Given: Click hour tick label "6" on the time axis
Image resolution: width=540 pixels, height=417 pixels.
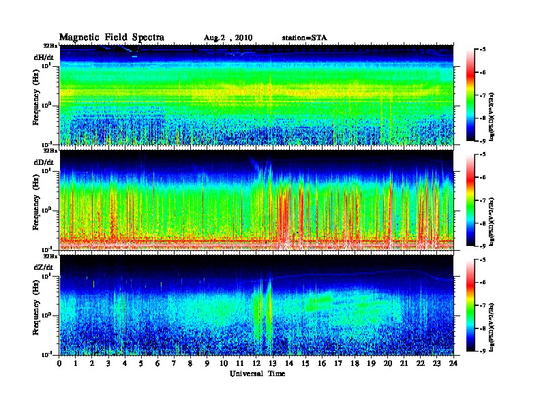Looking at the screenshot, I should [157, 363].
